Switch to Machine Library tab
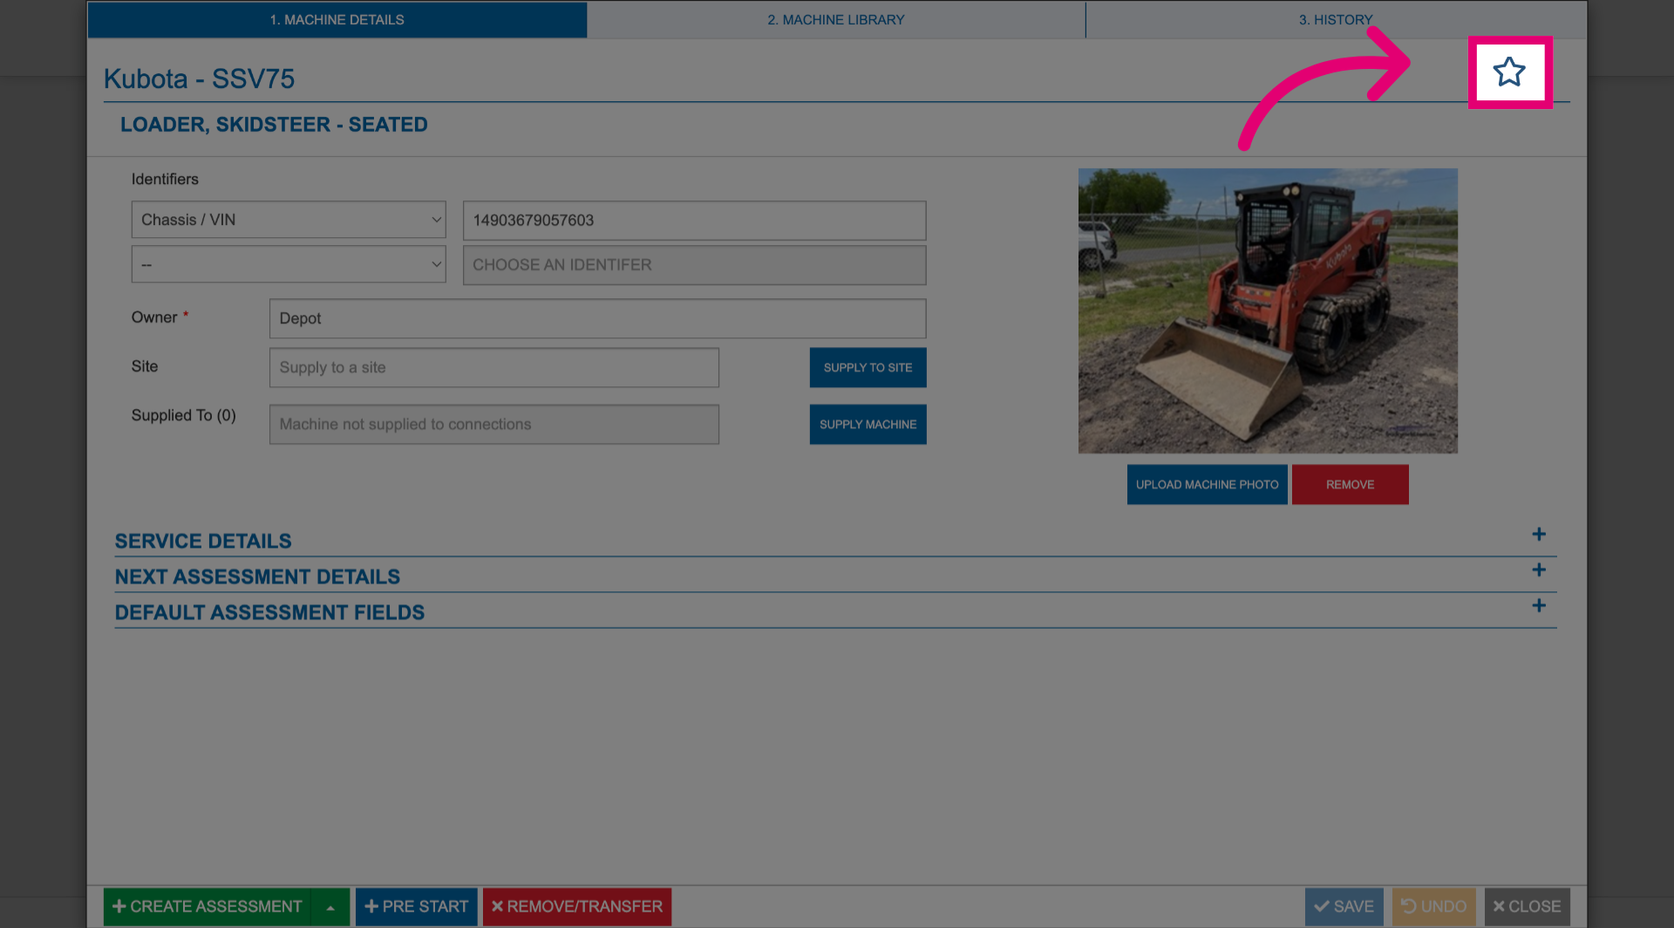Screen dimensions: 1674x928 [836, 19]
